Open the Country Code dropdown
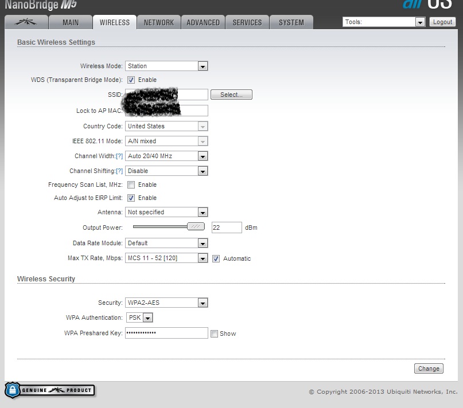 point(166,126)
